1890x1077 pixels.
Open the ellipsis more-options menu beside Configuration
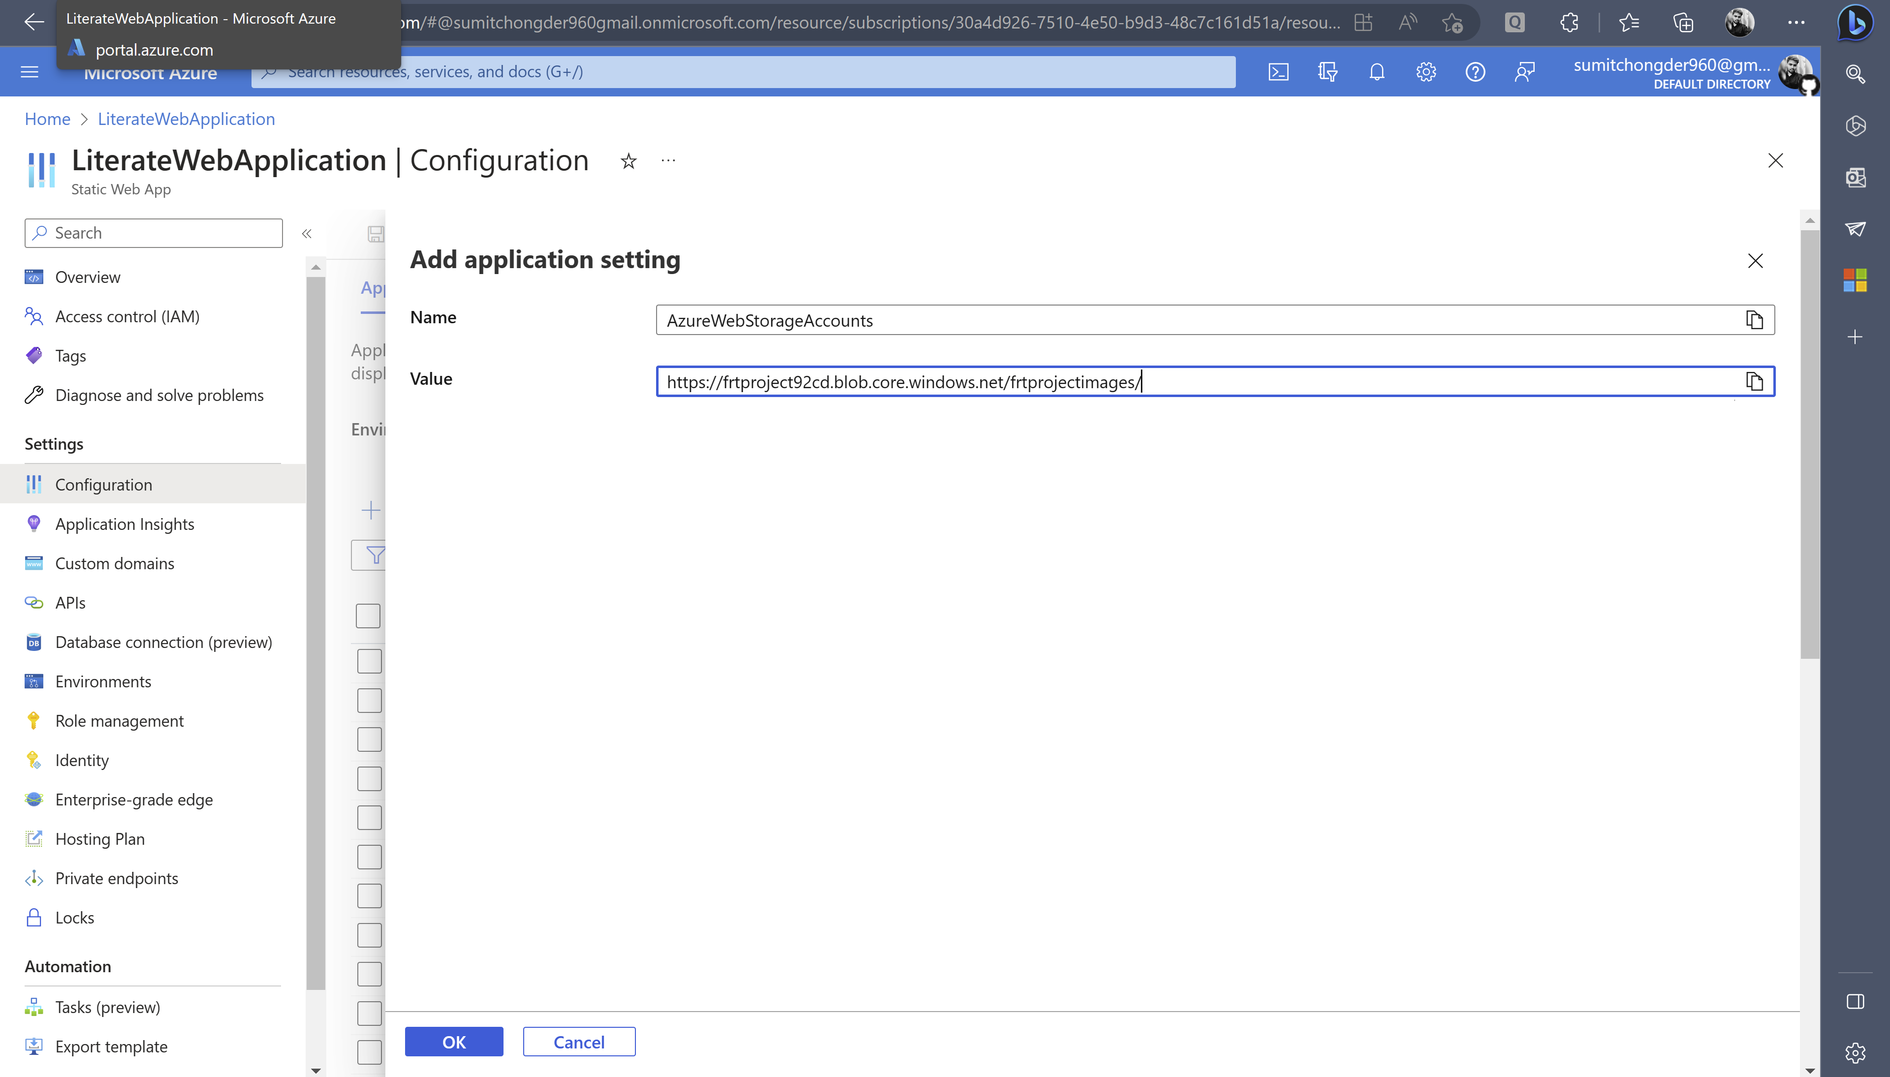click(668, 160)
